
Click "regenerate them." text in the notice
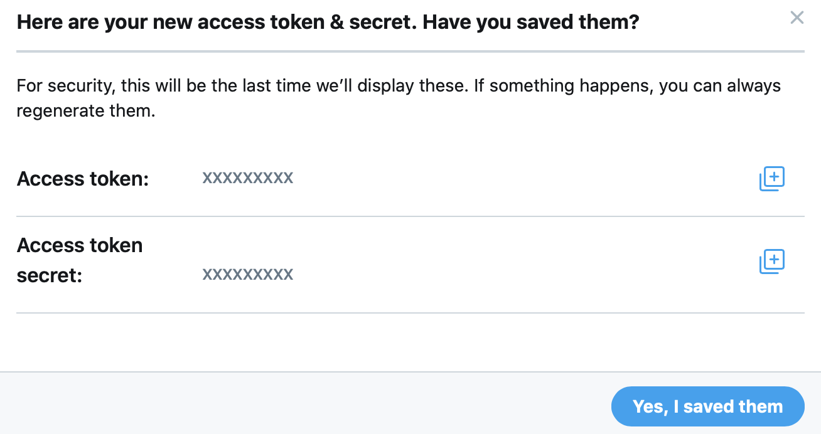85,112
